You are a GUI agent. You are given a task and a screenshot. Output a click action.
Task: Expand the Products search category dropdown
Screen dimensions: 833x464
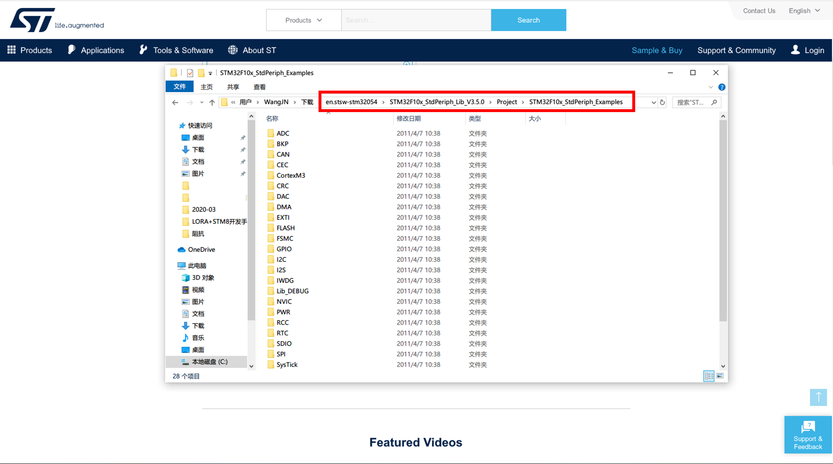303,20
